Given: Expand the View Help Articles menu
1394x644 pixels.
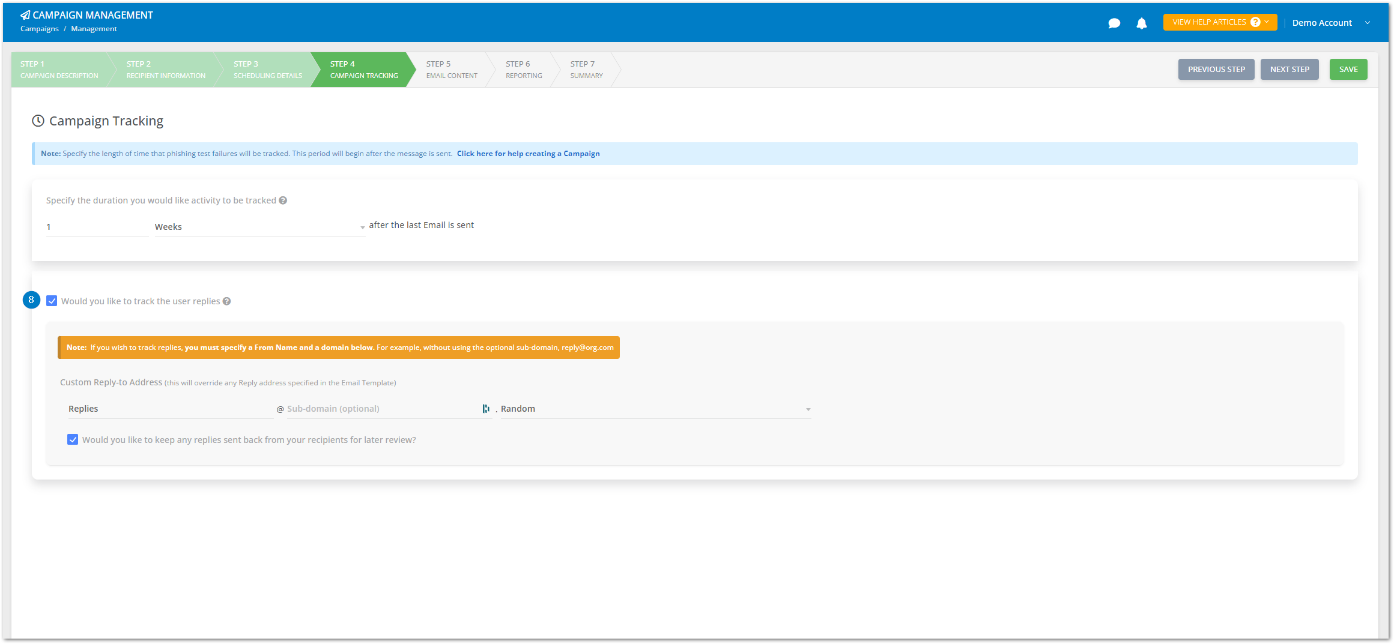Looking at the screenshot, I should [x=1220, y=22].
